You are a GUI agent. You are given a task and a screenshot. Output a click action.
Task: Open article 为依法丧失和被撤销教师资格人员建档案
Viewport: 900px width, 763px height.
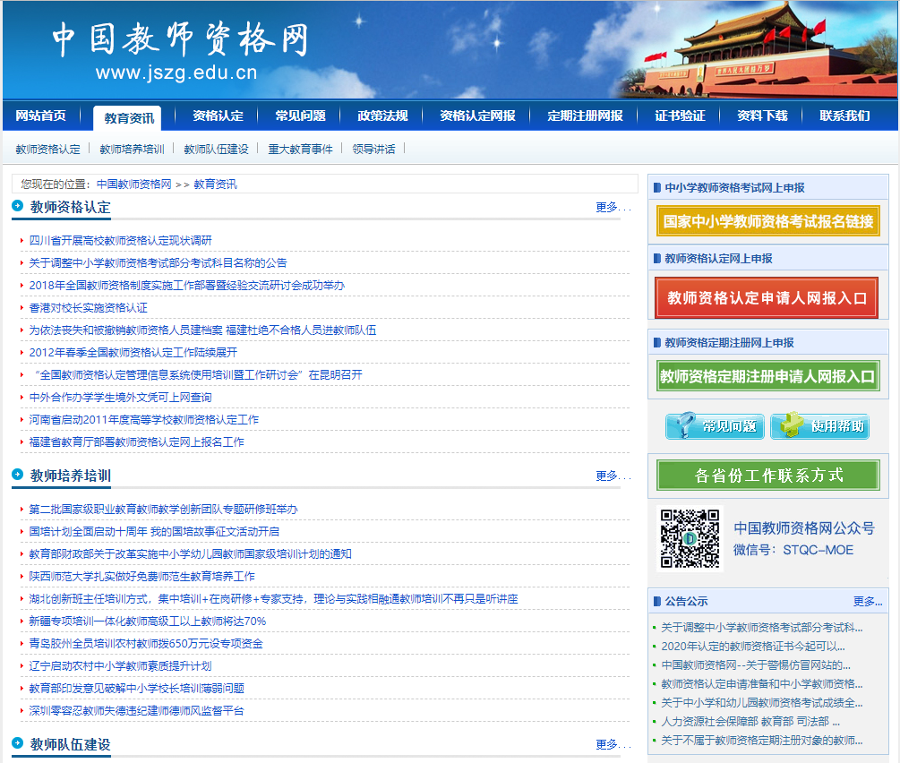202,330
